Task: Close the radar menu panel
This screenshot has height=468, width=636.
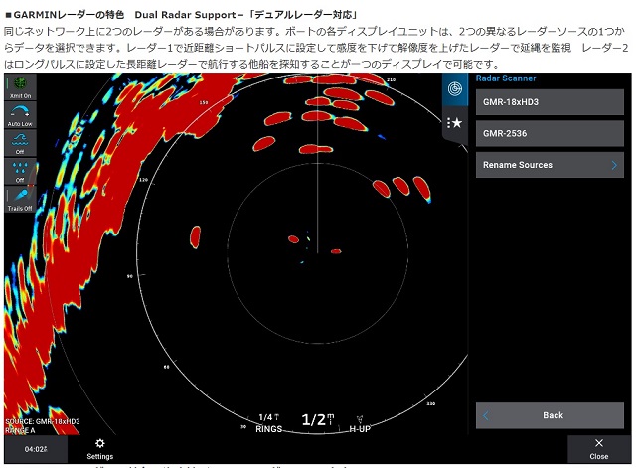Action: 598,449
